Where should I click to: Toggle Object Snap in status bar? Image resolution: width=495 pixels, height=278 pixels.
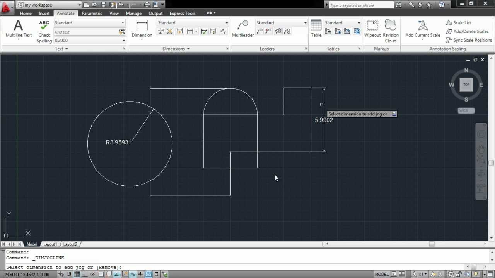tap(101, 274)
